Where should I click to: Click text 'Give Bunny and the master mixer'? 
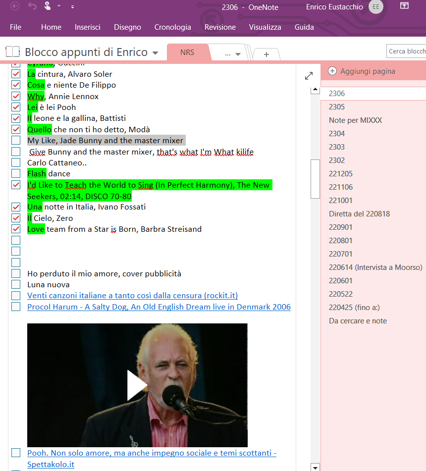pos(92,152)
